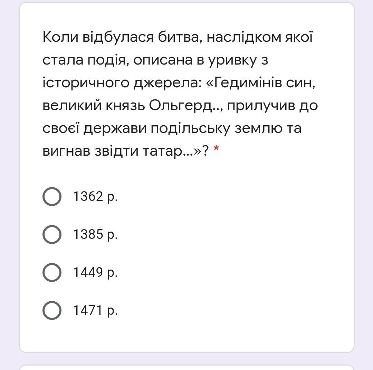
Task: Mark the 1471 р. radio option
Action: [52, 311]
